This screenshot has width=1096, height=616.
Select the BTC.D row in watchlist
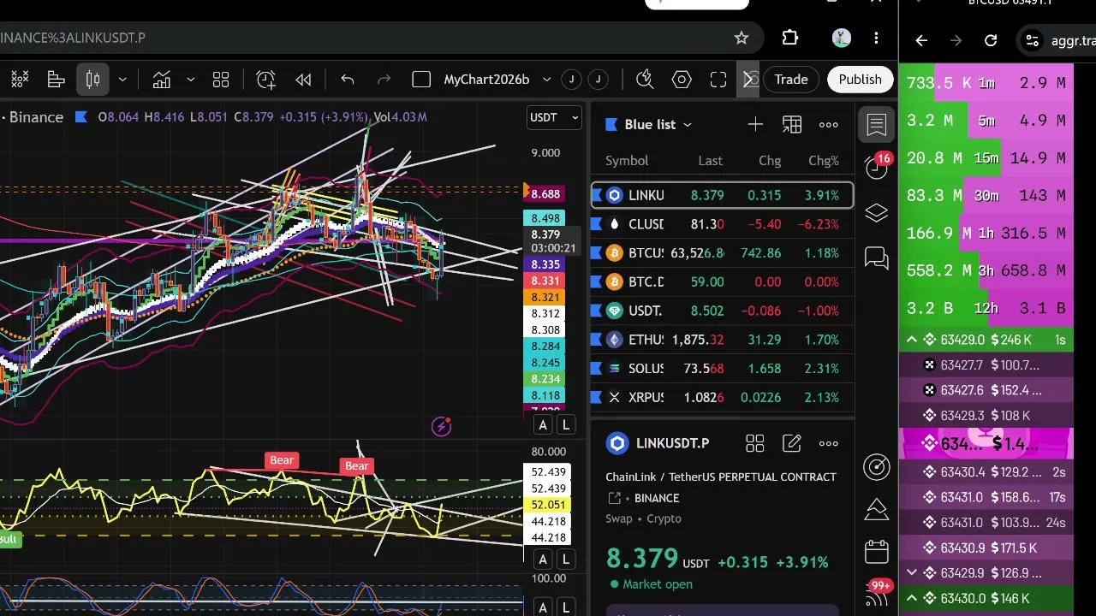coord(723,281)
